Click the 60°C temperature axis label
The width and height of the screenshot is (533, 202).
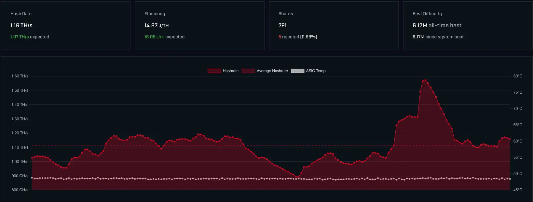518,141
